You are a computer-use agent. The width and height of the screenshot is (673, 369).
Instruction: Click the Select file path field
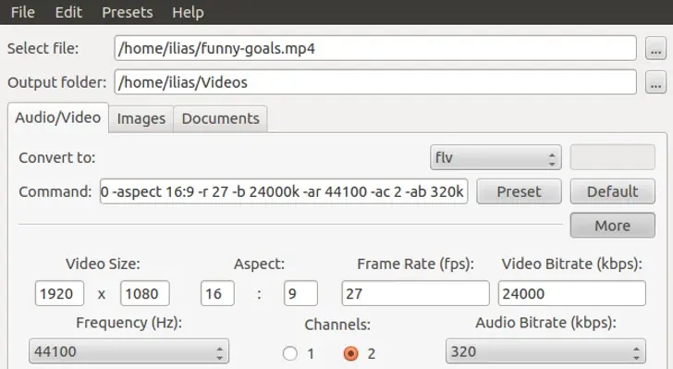pos(375,48)
